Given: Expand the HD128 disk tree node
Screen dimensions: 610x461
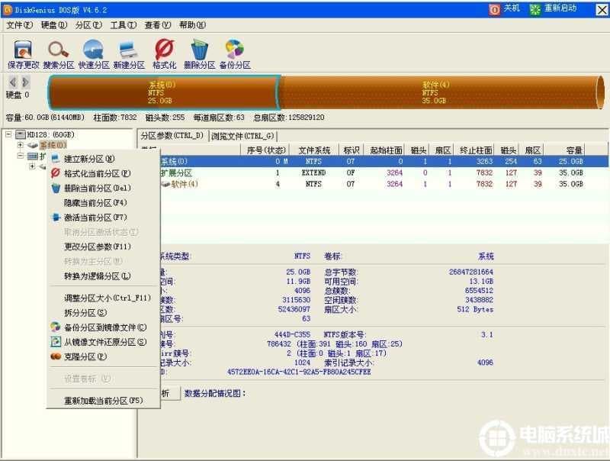Looking at the screenshot, I should 8,134.
